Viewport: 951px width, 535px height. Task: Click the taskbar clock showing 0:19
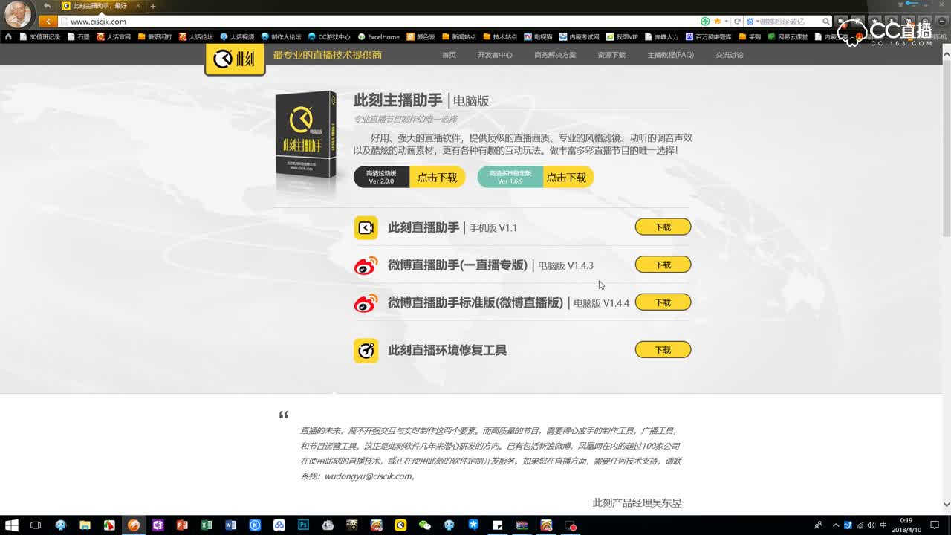pyautogui.click(x=906, y=525)
